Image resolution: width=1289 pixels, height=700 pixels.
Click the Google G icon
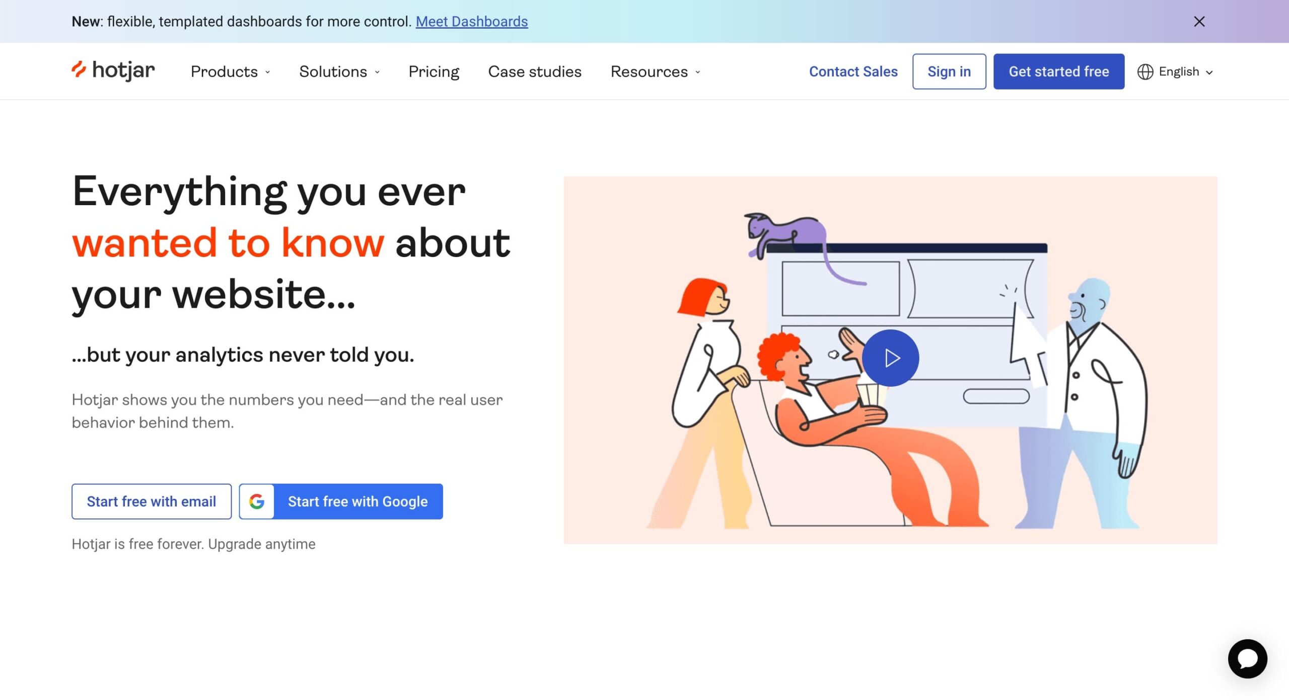pyautogui.click(x=257, y=501)
